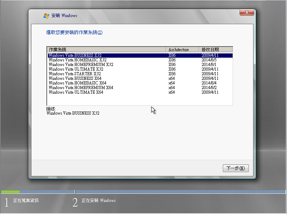Click the 選取您要安裝的作業系統(S) heading
This screenshot has height=214, width=287.
[74, 33]
